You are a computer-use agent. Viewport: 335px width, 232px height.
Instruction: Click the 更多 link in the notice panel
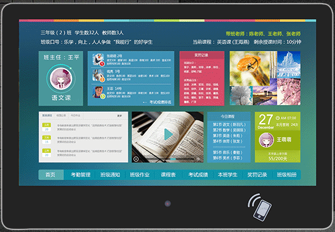click(x=120, y=116)
